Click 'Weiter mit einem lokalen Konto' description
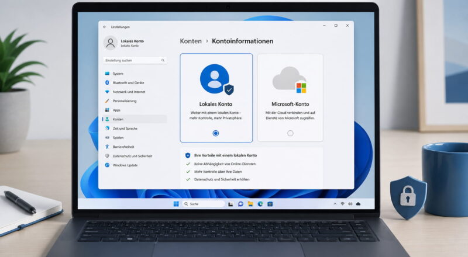468x257 pixels. 216,116
